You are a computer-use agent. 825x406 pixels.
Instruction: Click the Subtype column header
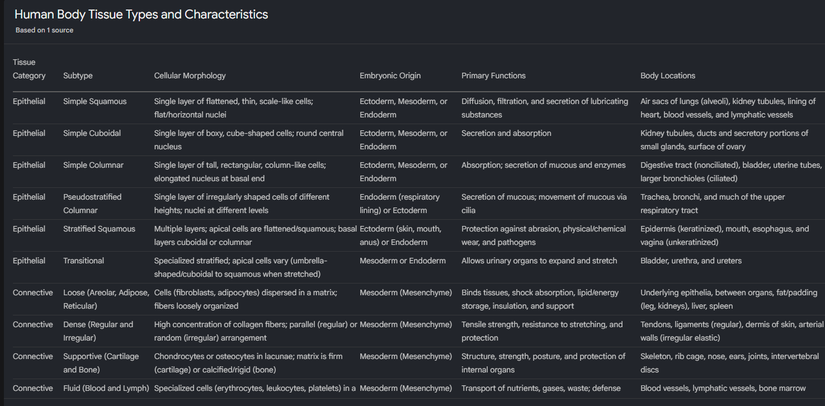coord(78,75)
